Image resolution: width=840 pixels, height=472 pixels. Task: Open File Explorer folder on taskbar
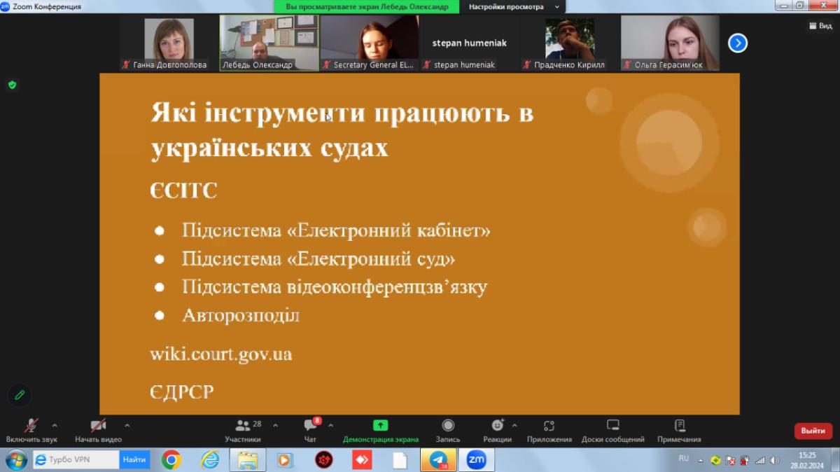[x=248, y=460]
